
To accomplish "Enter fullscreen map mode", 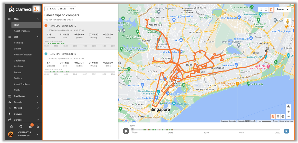I will click(261, 9).
